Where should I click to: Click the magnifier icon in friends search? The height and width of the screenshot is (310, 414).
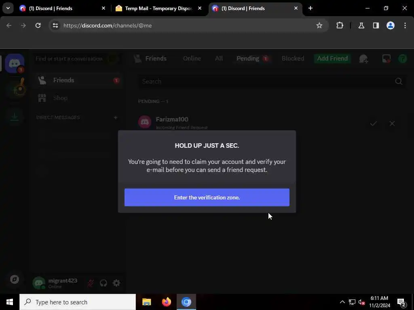(x=399, y=81)
